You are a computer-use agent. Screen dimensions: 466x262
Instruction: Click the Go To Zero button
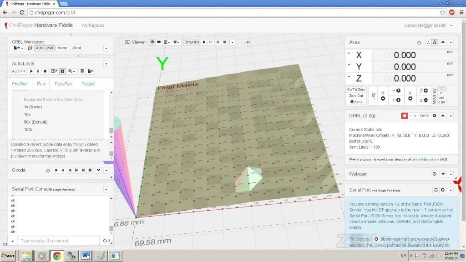click(x=356, y=90)
